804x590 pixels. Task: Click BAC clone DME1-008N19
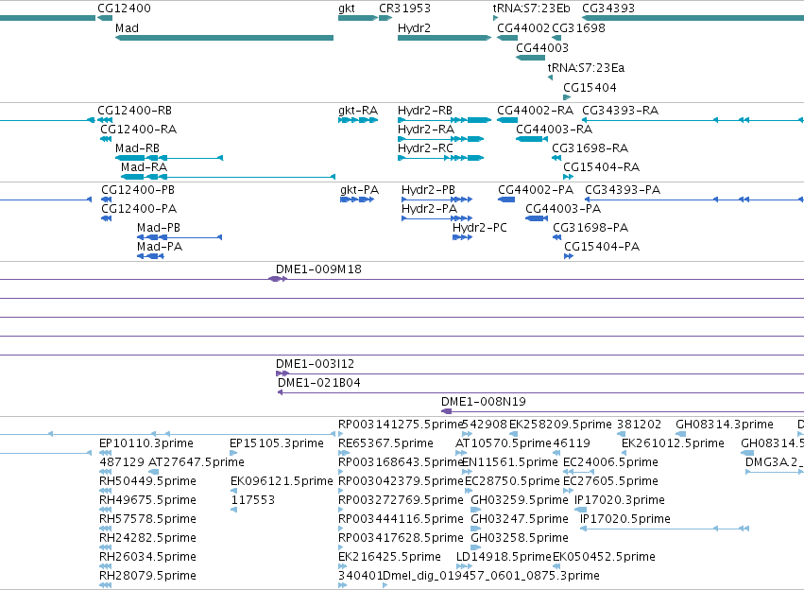click(484, 402)
